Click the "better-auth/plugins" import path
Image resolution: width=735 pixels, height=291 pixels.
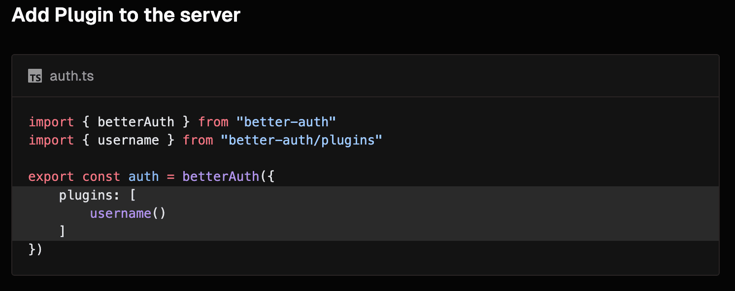point(301,140)
